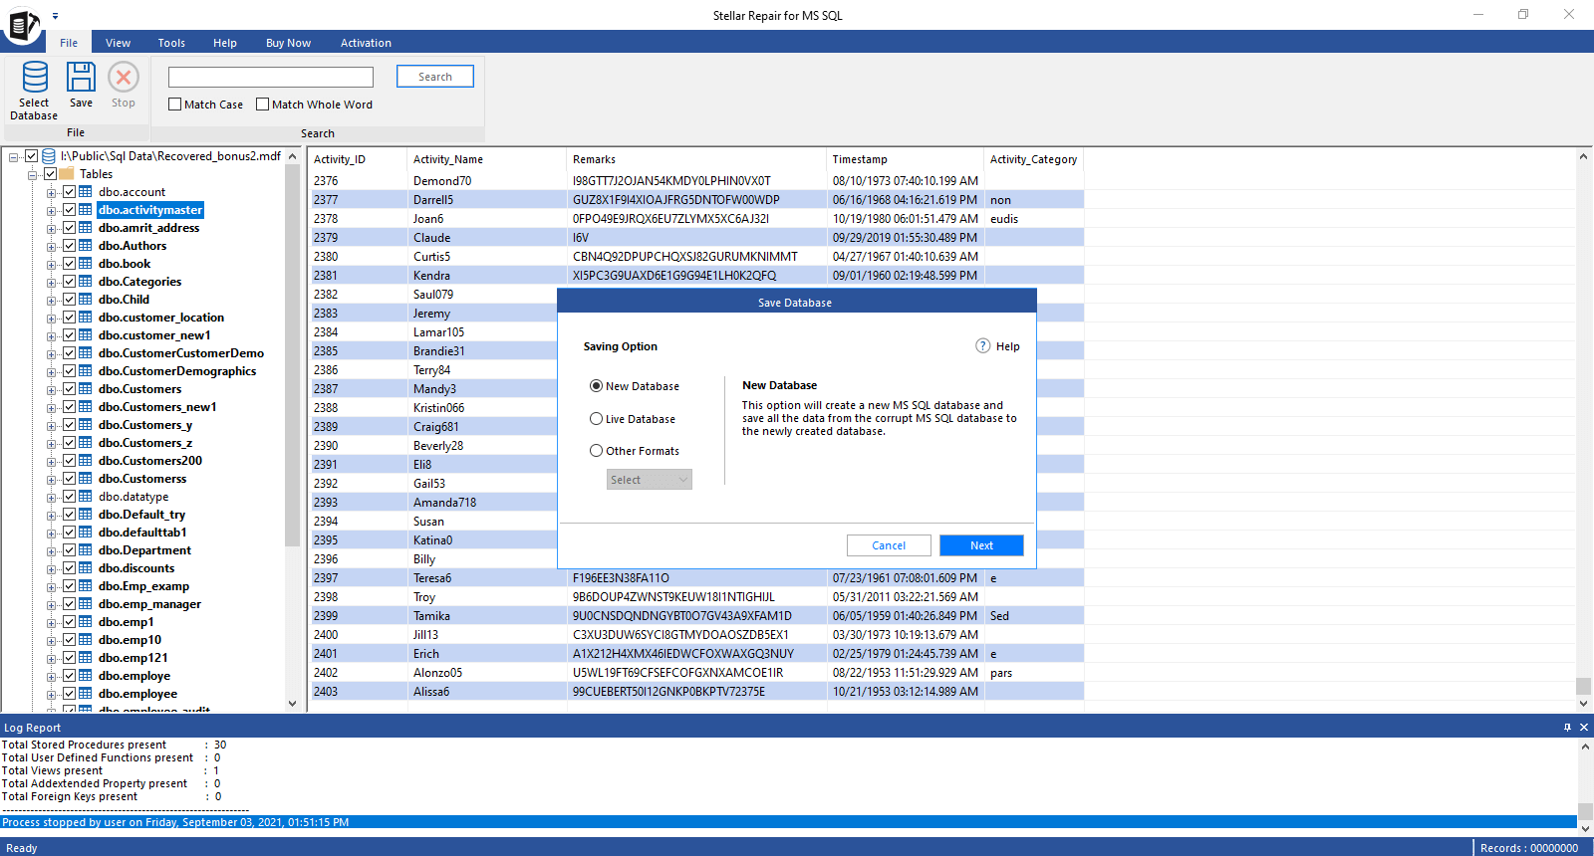Click the quick access toolbar dropdown arrow
The image size is (1594, 856).
56,16
